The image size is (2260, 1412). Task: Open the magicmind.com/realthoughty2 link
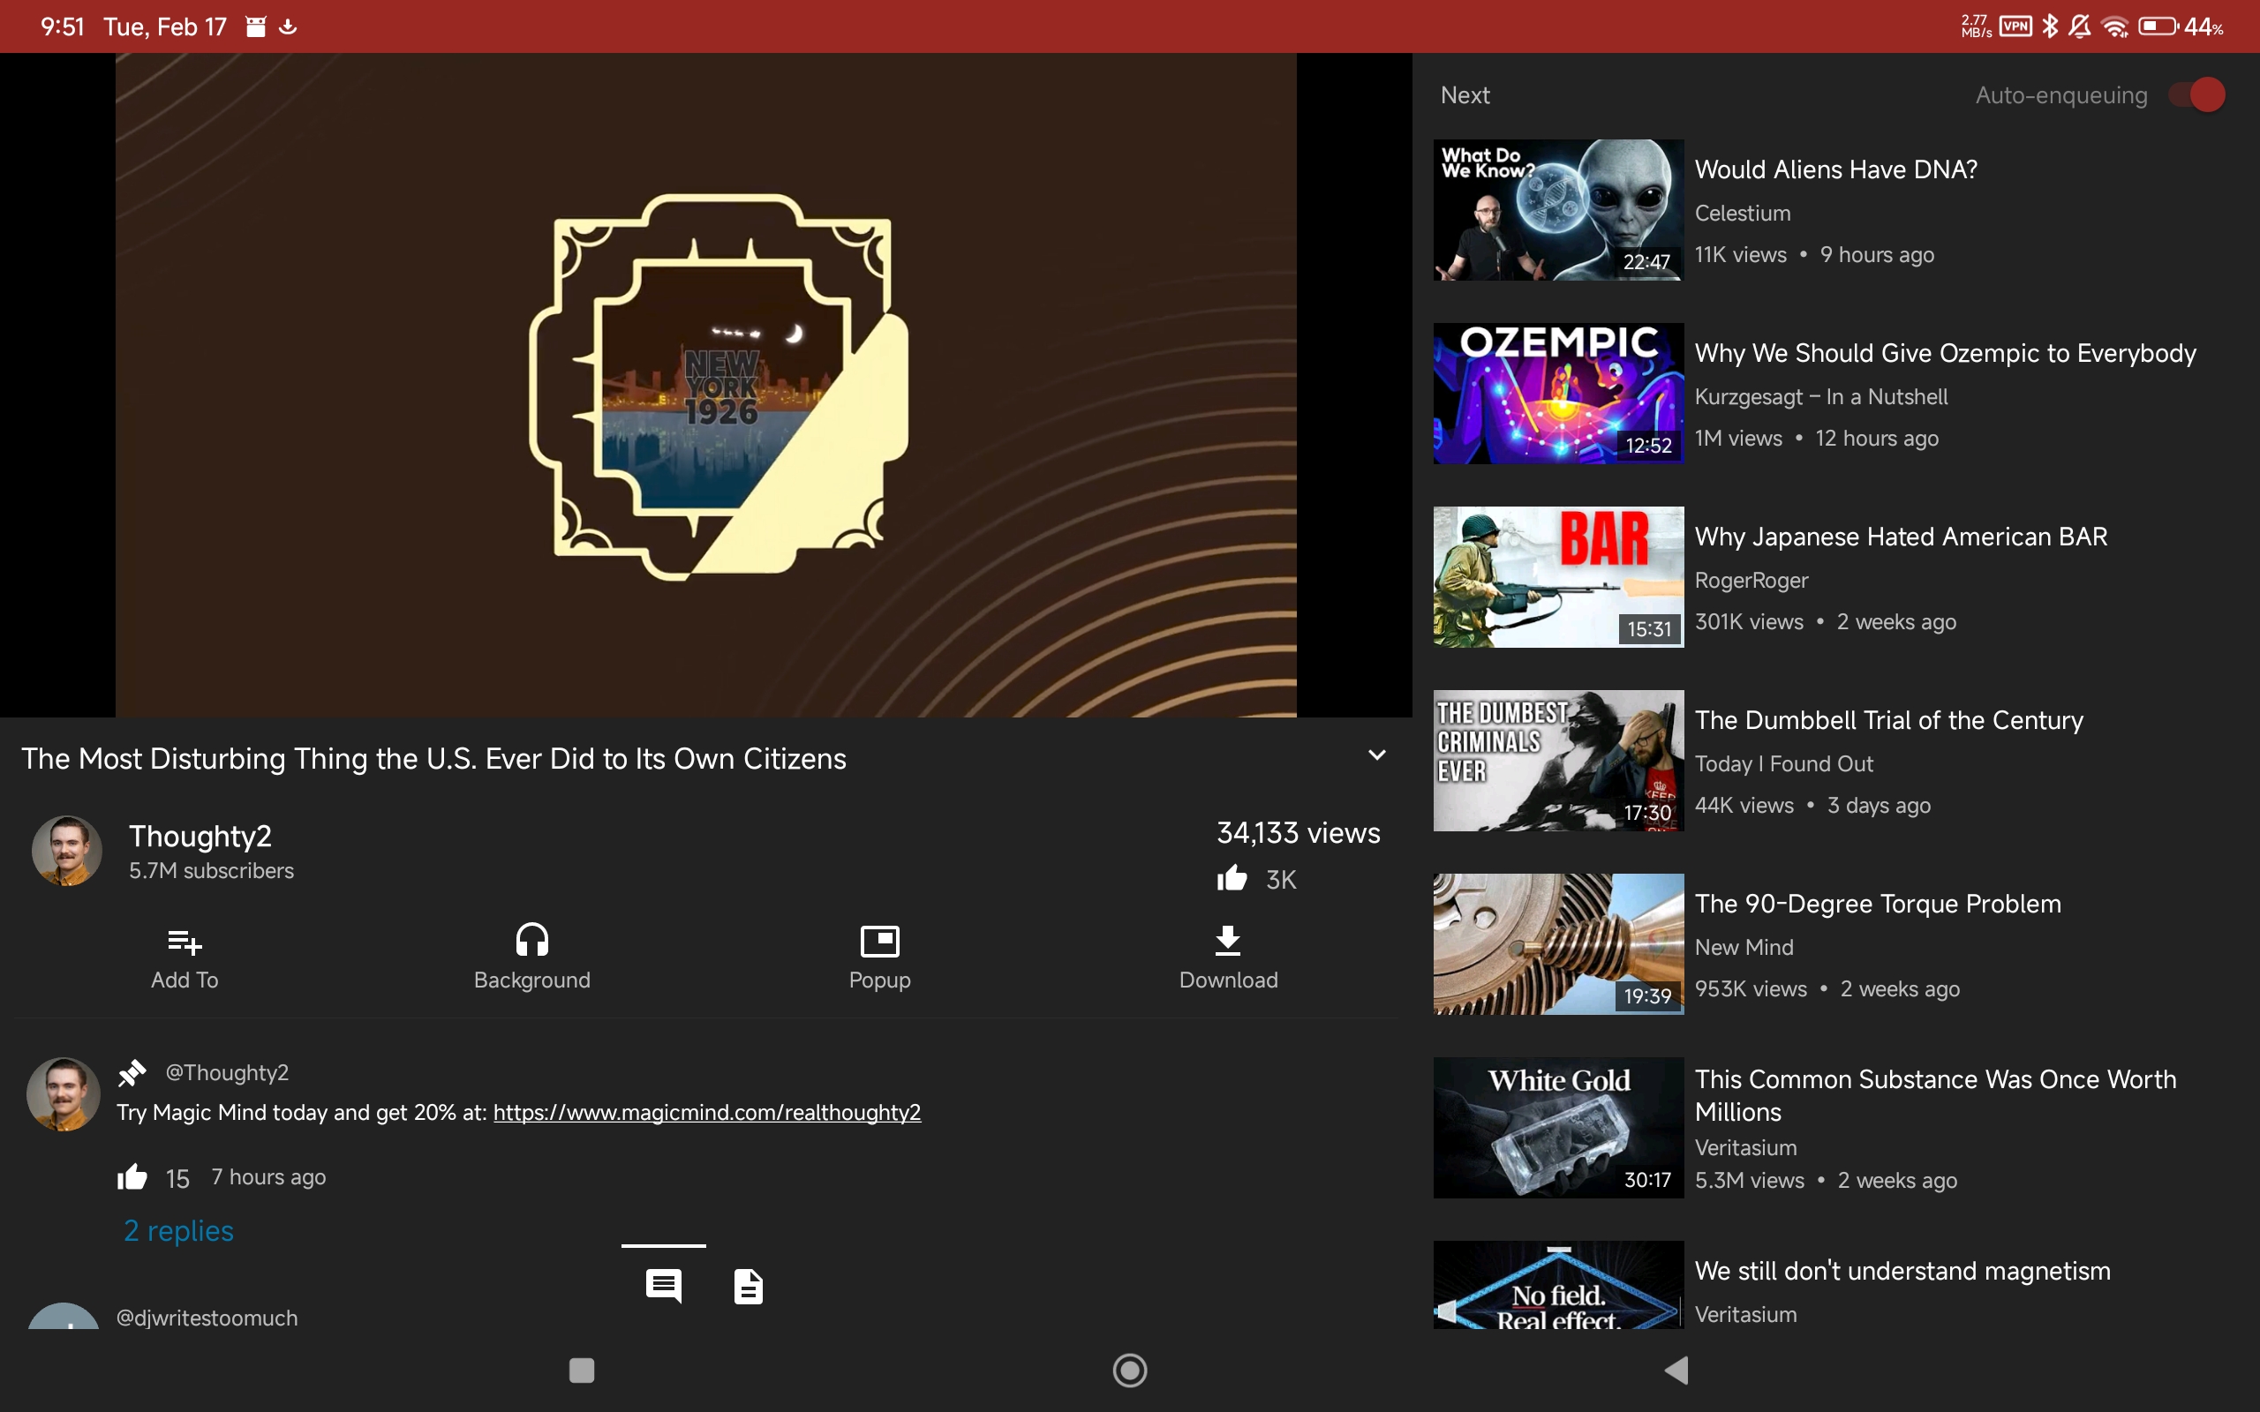pos(706,1112)
